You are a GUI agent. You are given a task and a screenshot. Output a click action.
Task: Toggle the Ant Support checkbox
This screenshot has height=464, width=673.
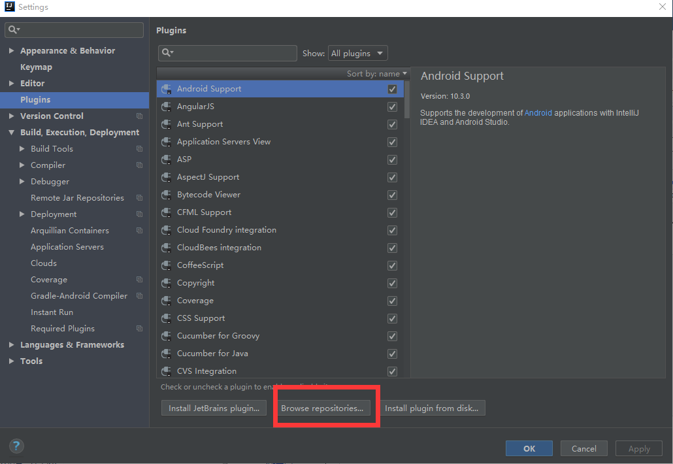(392, 124)
